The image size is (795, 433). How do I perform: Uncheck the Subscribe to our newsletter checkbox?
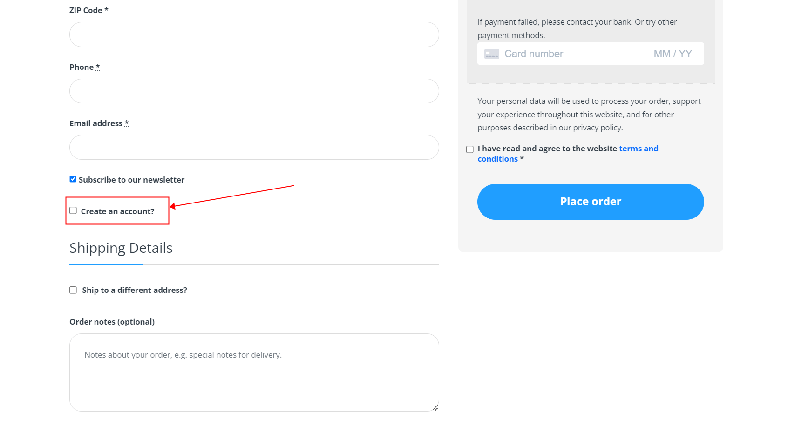[x=73, y=179]
